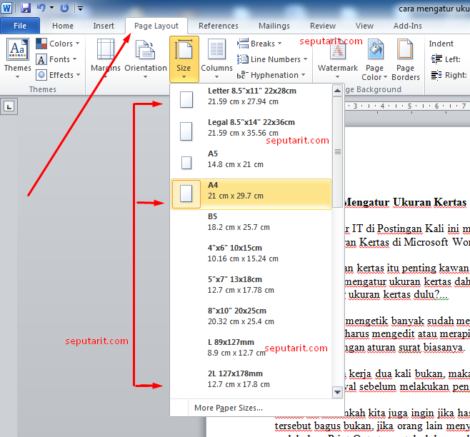Choose 5"x7" 13x18cm paper size
470x437 pixels.
pos(251,288)
